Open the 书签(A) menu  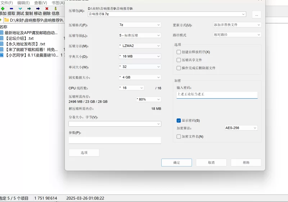point(58,3)
